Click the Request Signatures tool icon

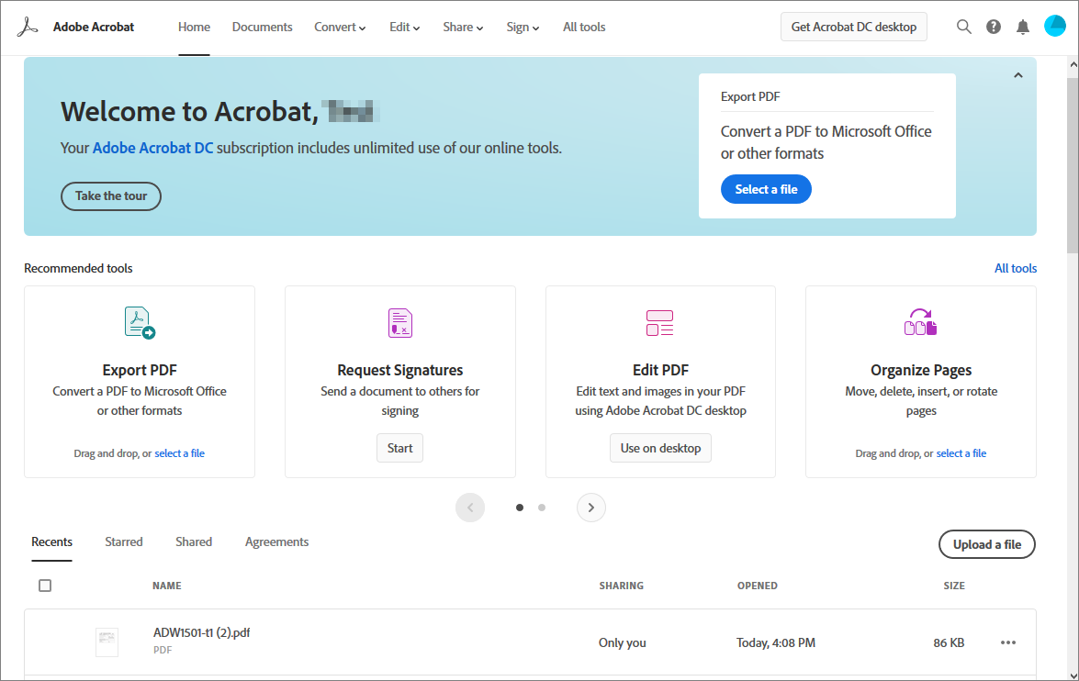pos(399,322)
